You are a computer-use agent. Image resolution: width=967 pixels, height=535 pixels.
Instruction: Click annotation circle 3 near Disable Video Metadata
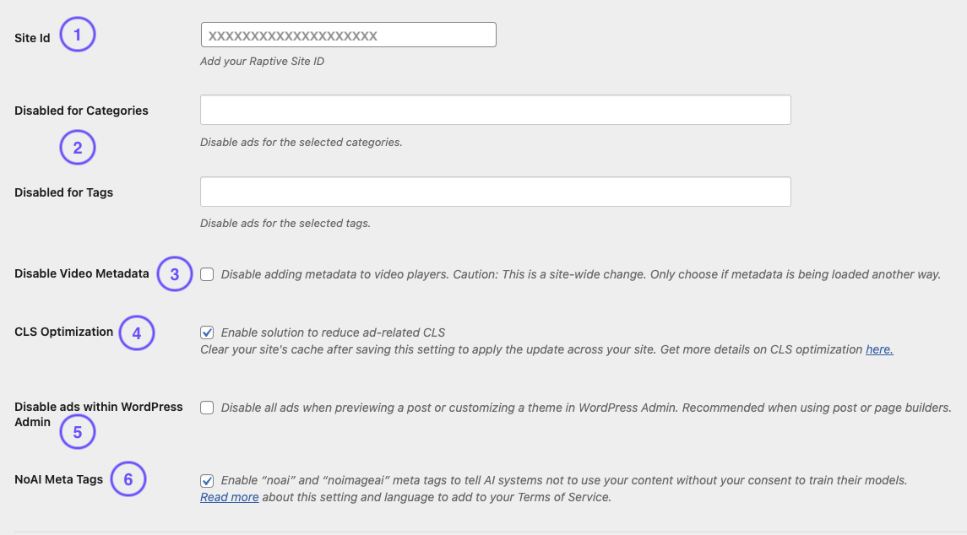click(x=175, y=274)
